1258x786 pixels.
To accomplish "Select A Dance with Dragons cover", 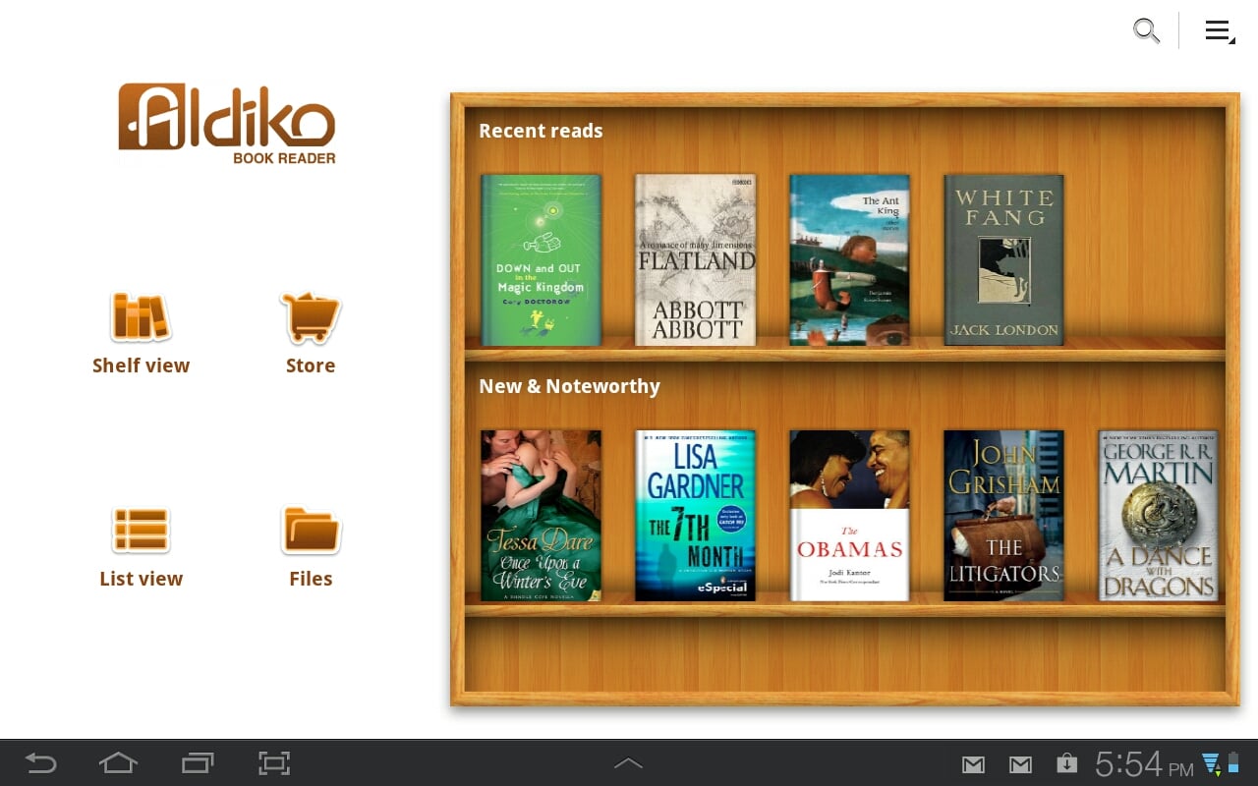I will point(1158,515).
